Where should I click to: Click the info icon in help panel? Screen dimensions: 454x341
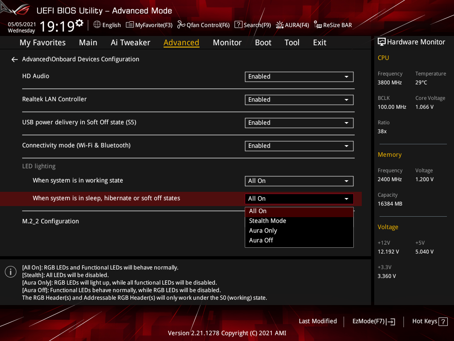(11, 272)
